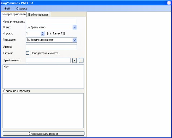Decrease the Игроки count with down arrow

pos(42,35)
